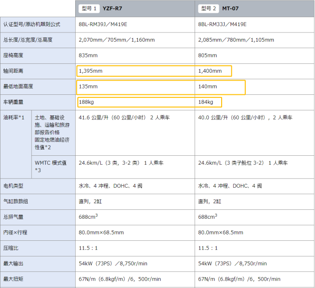Click MT-07 直列，2缸 cell
Viewport: 315px width, 288px height.
[x=209, y=201]
